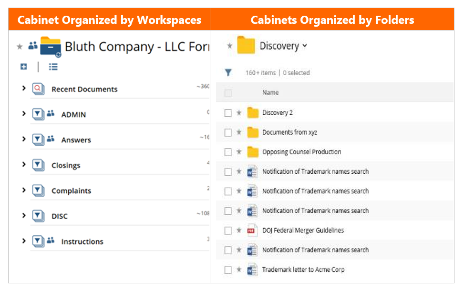The image size is (464, 290).
Task: Select the Closings filter item
Action: tap(66, 166)
